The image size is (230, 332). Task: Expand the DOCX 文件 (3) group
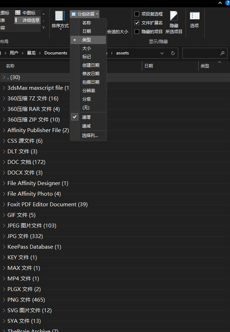point(4,173)
